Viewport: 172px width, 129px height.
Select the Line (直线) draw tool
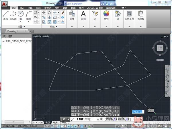click(x=5, y=15)
